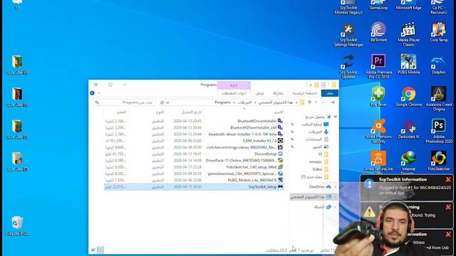
Task: Expand This PC node in navigation pane
Action: click(x=336, y=197)
